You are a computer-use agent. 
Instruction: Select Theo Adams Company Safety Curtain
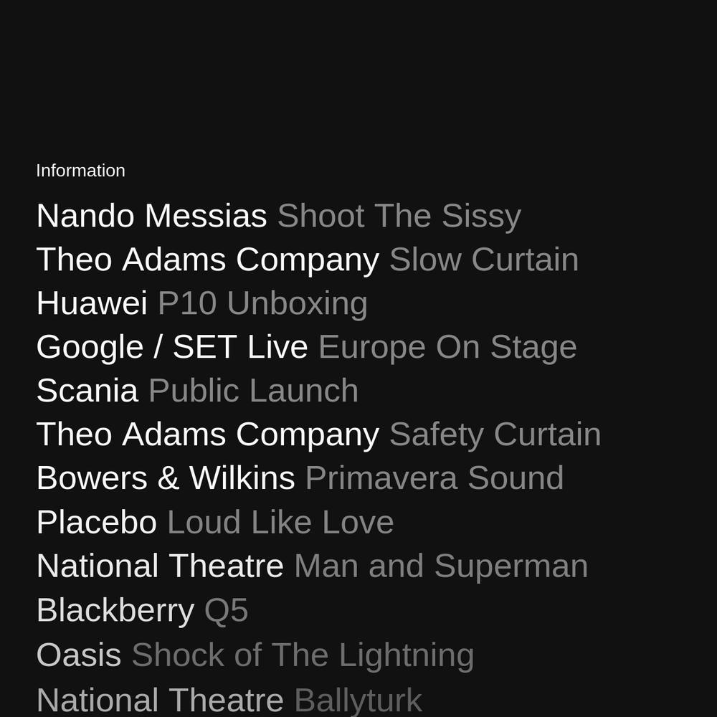[x=319, y=435]
